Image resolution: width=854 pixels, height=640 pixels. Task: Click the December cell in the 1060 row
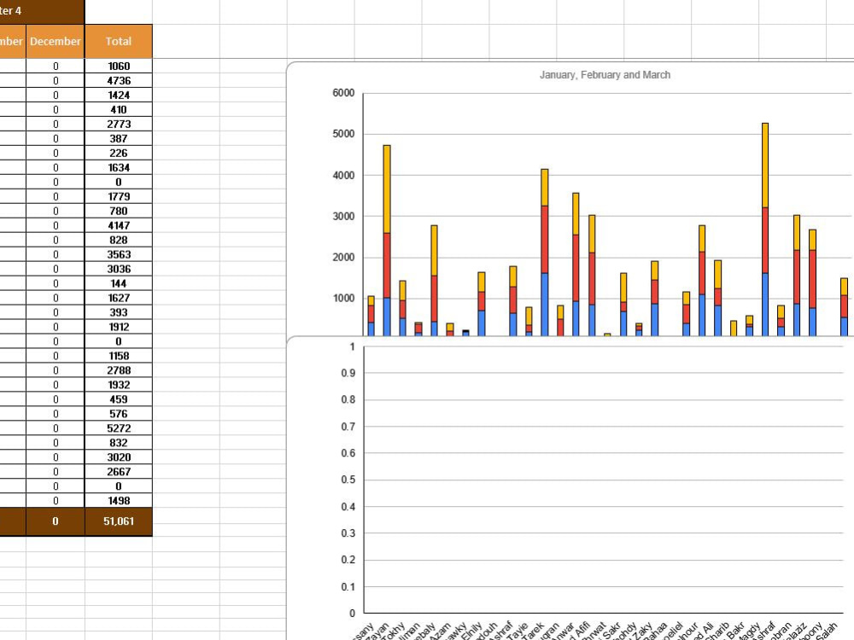pos(55,66)
